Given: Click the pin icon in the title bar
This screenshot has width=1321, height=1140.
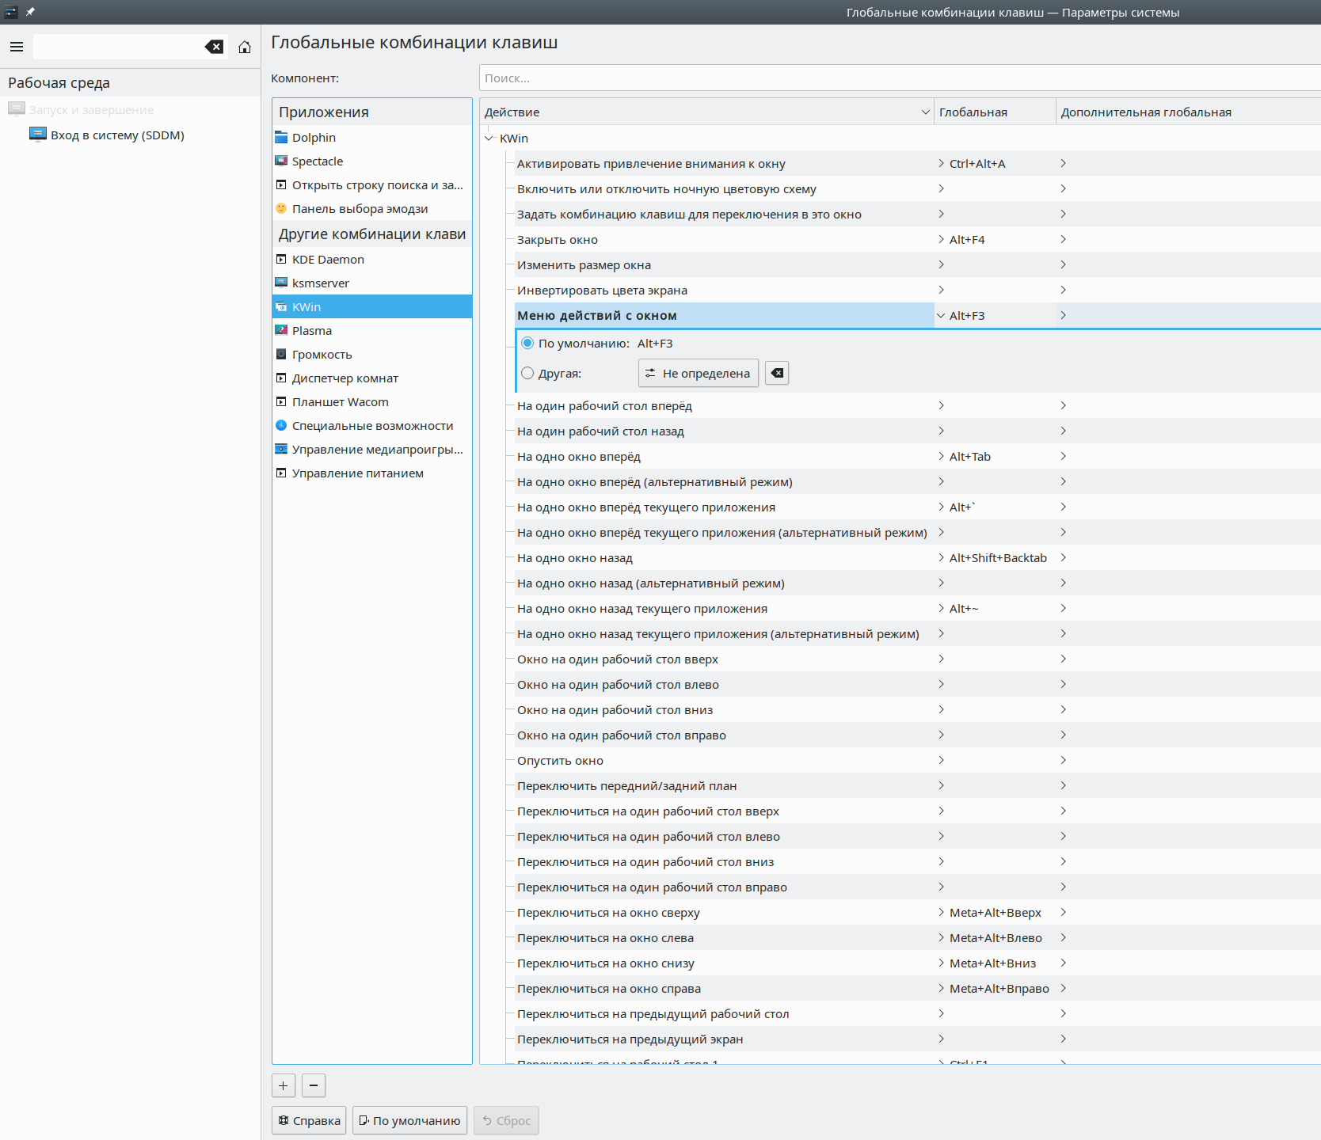Looking at the screenshot, I should tap(30, 12).
